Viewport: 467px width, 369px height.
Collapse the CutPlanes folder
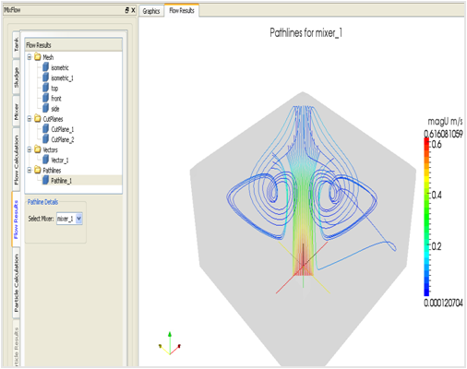click(x=30, y=119)
